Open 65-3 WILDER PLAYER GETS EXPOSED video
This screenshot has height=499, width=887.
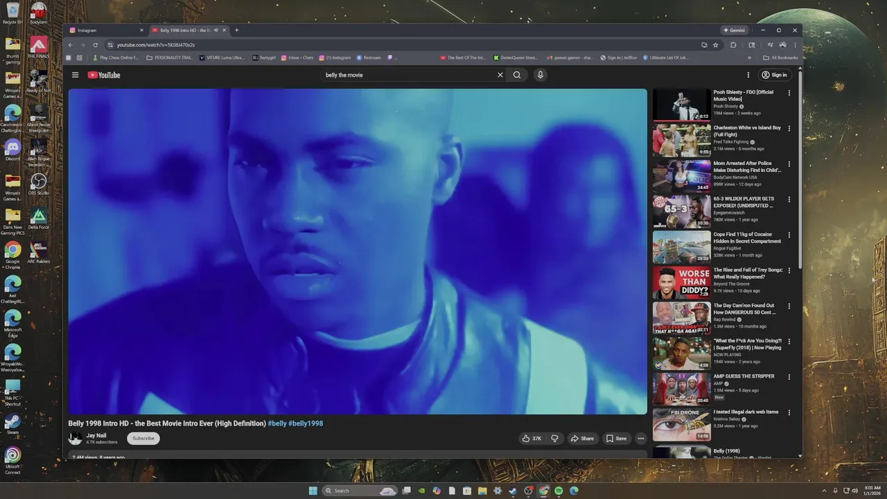682,211
